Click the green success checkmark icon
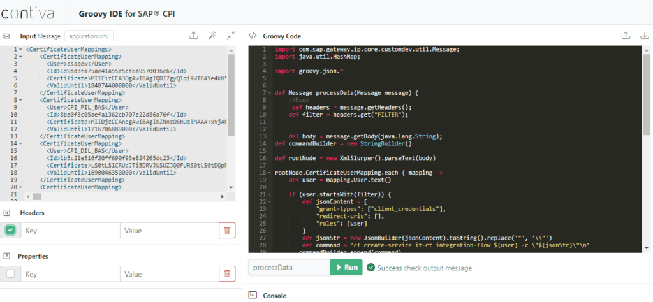Viewport: 653px width, 302px height. (x=371, y=268)
